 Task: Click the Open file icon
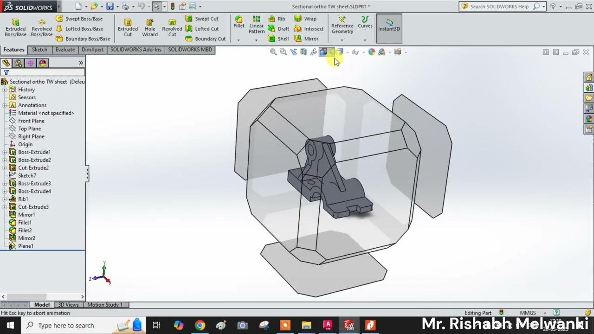pyautogui.click(x=94, y=6)
